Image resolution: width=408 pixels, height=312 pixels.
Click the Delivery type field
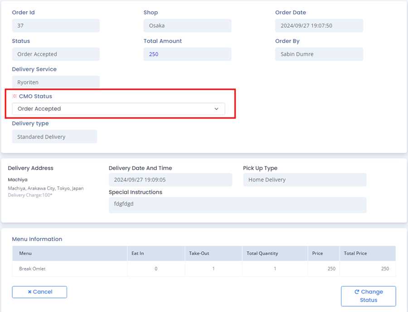(54, 137)
